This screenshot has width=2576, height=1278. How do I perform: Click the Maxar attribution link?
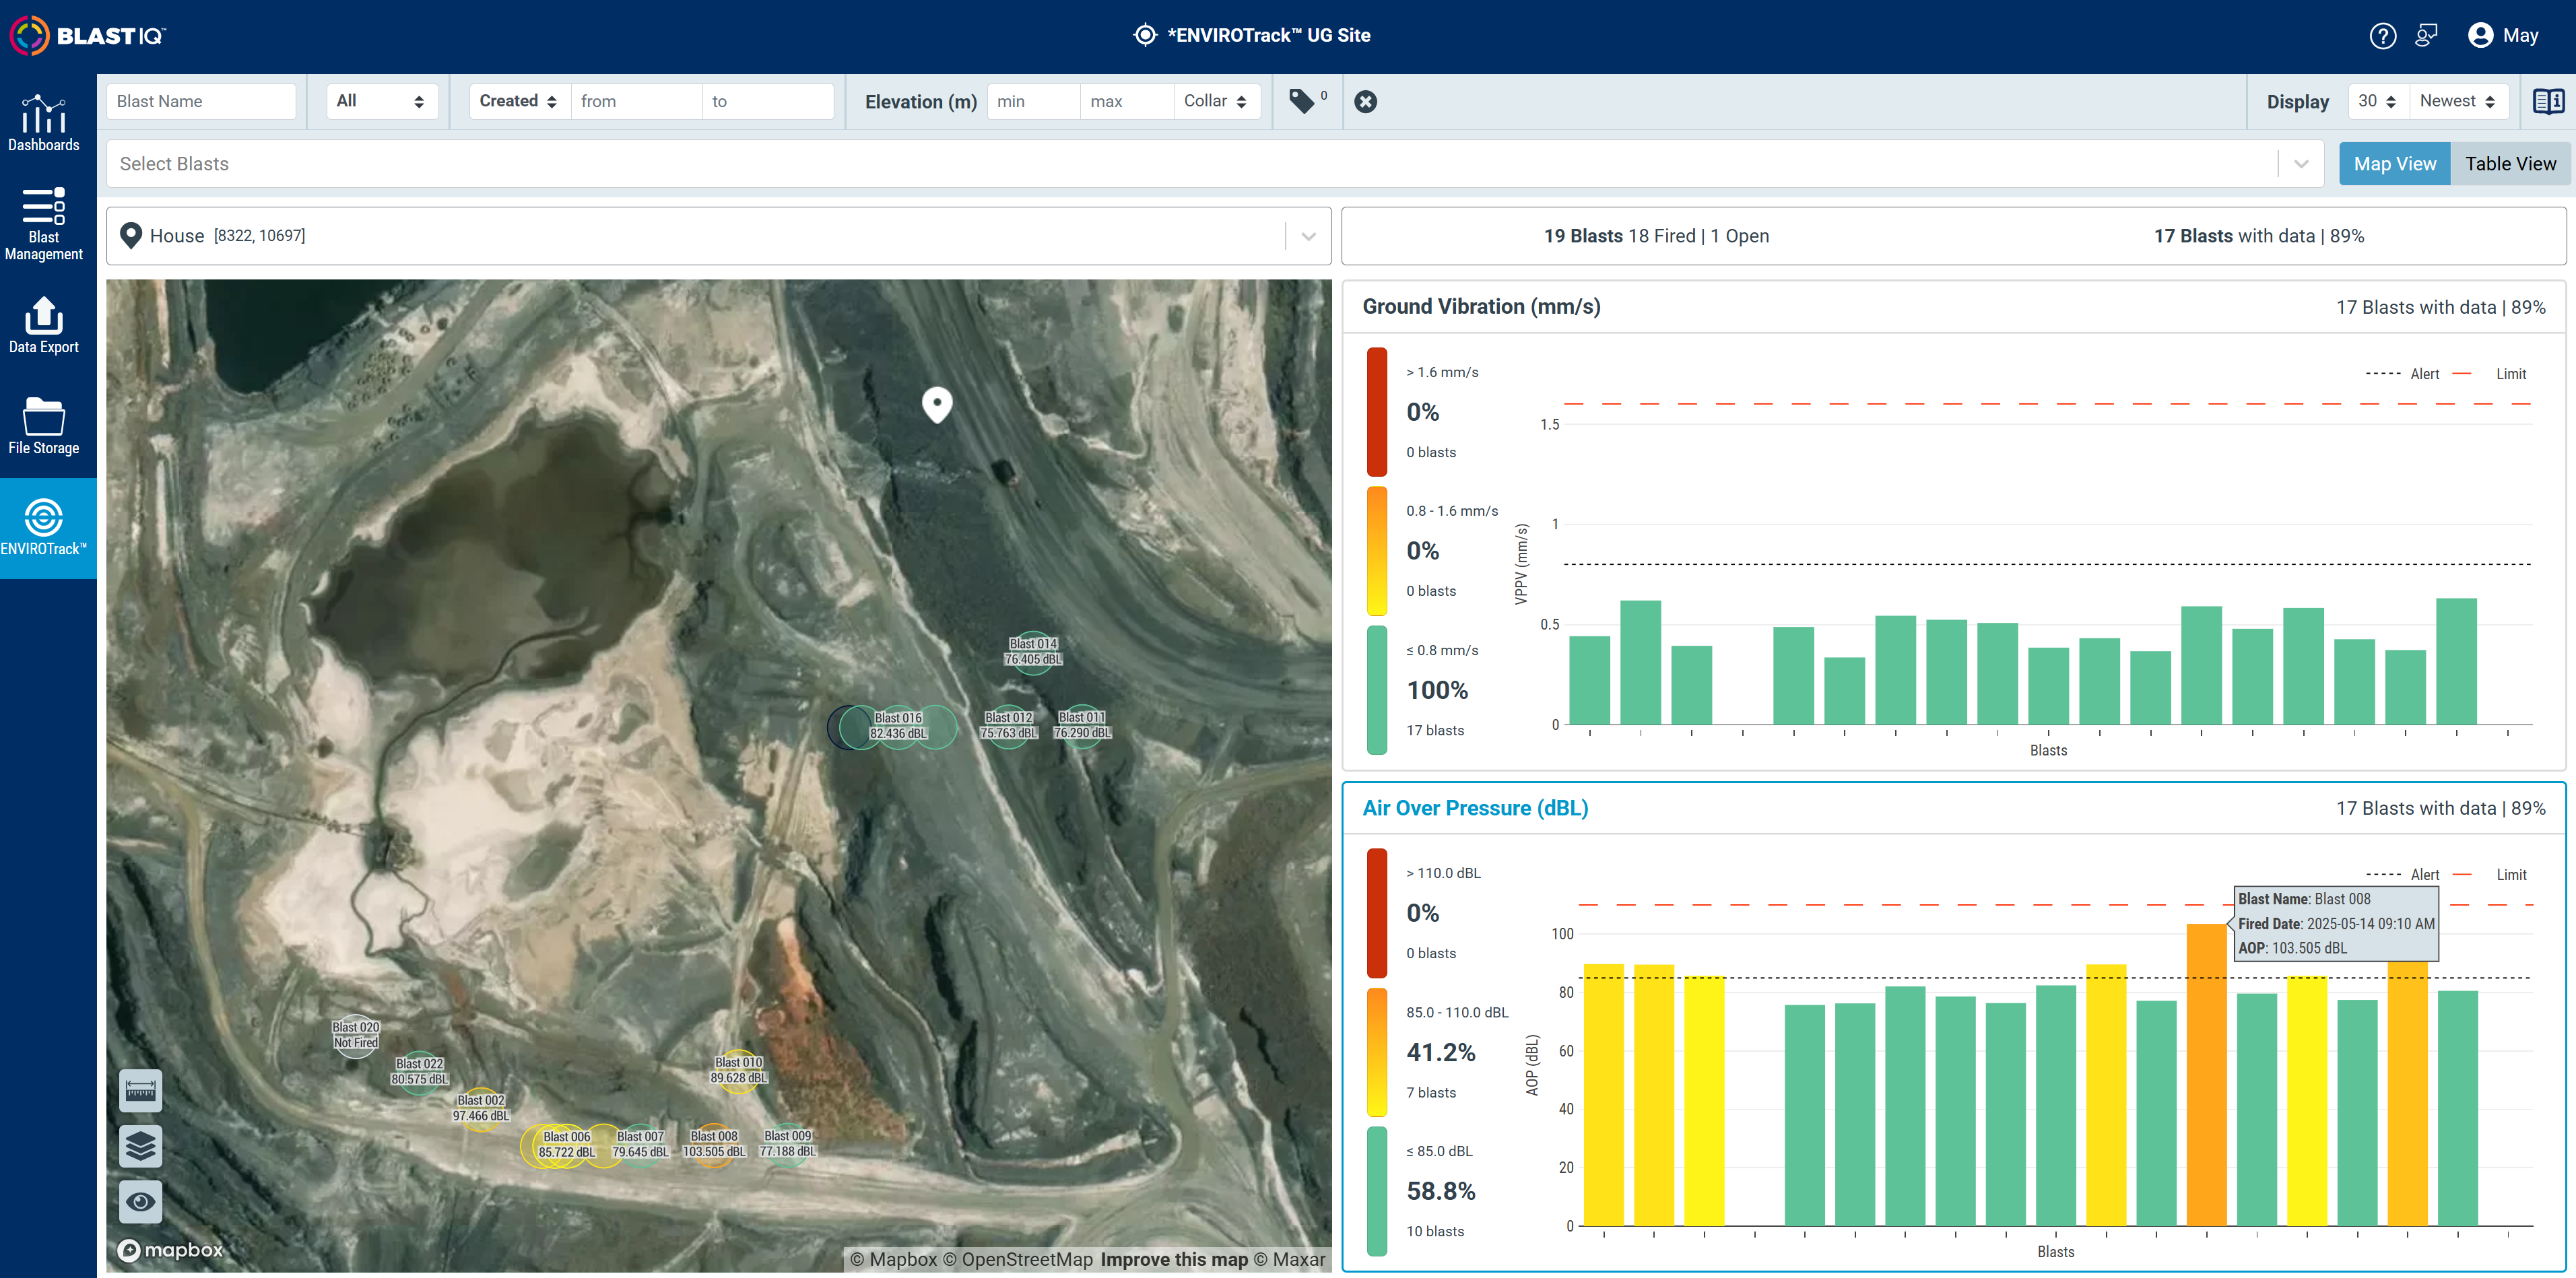tap(1290, 1260)
